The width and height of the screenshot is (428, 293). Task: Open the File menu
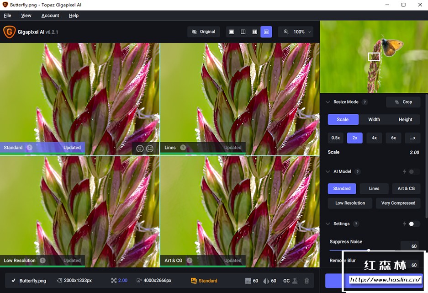coord(7,16)
